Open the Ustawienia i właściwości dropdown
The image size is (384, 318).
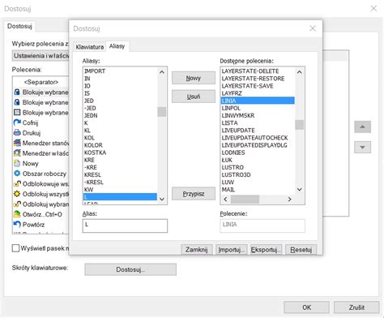click(x=41, y=56)
